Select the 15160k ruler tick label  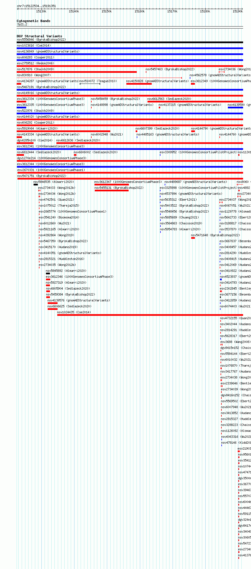[x=140, y=11]
